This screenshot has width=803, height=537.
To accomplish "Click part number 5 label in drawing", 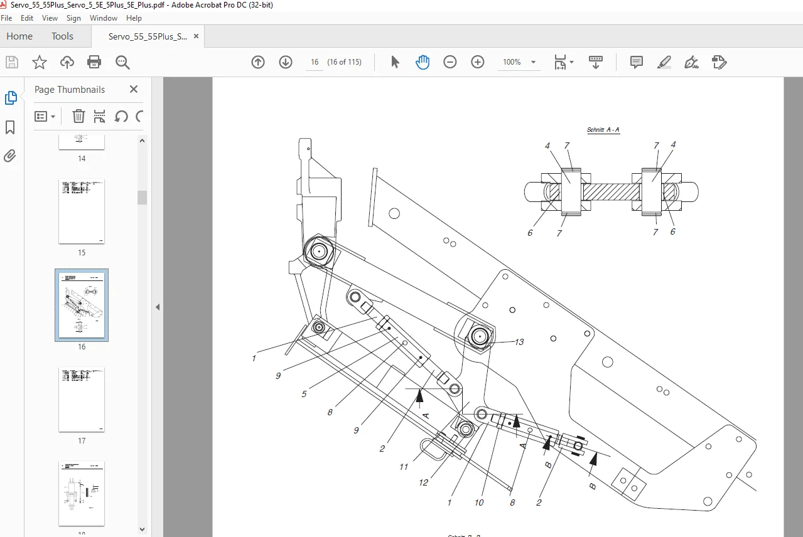I will pos(304,394).
